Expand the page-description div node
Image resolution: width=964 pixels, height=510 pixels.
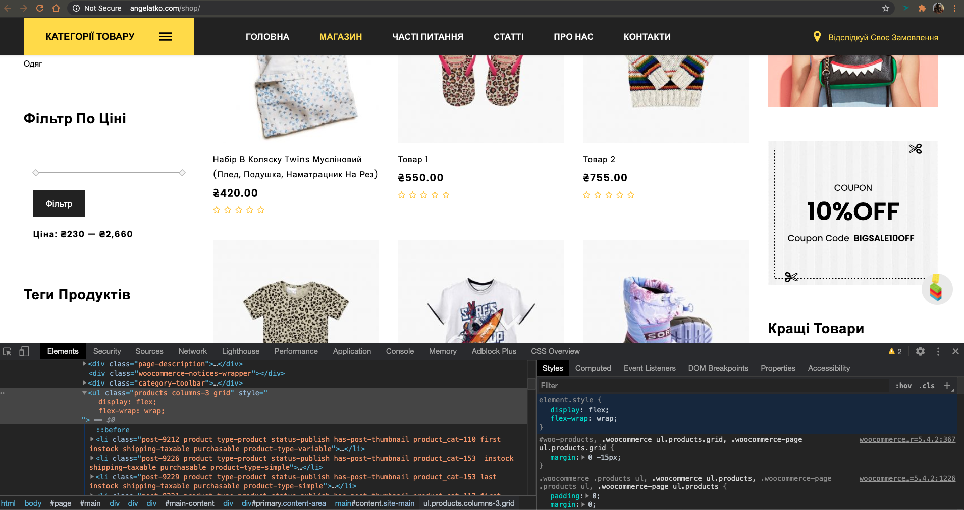tap(84, 364)
